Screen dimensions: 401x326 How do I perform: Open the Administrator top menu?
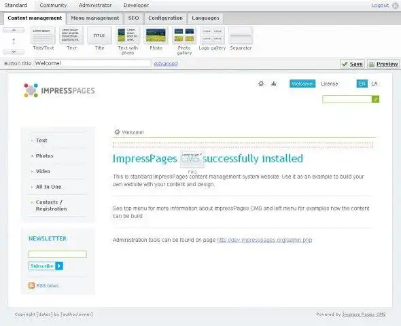coord(95,5)
